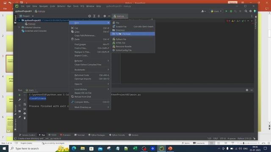Rerun main with the Run panel play icon
The width and height of the screenshot is (271, 152).
tap(19, 95)
